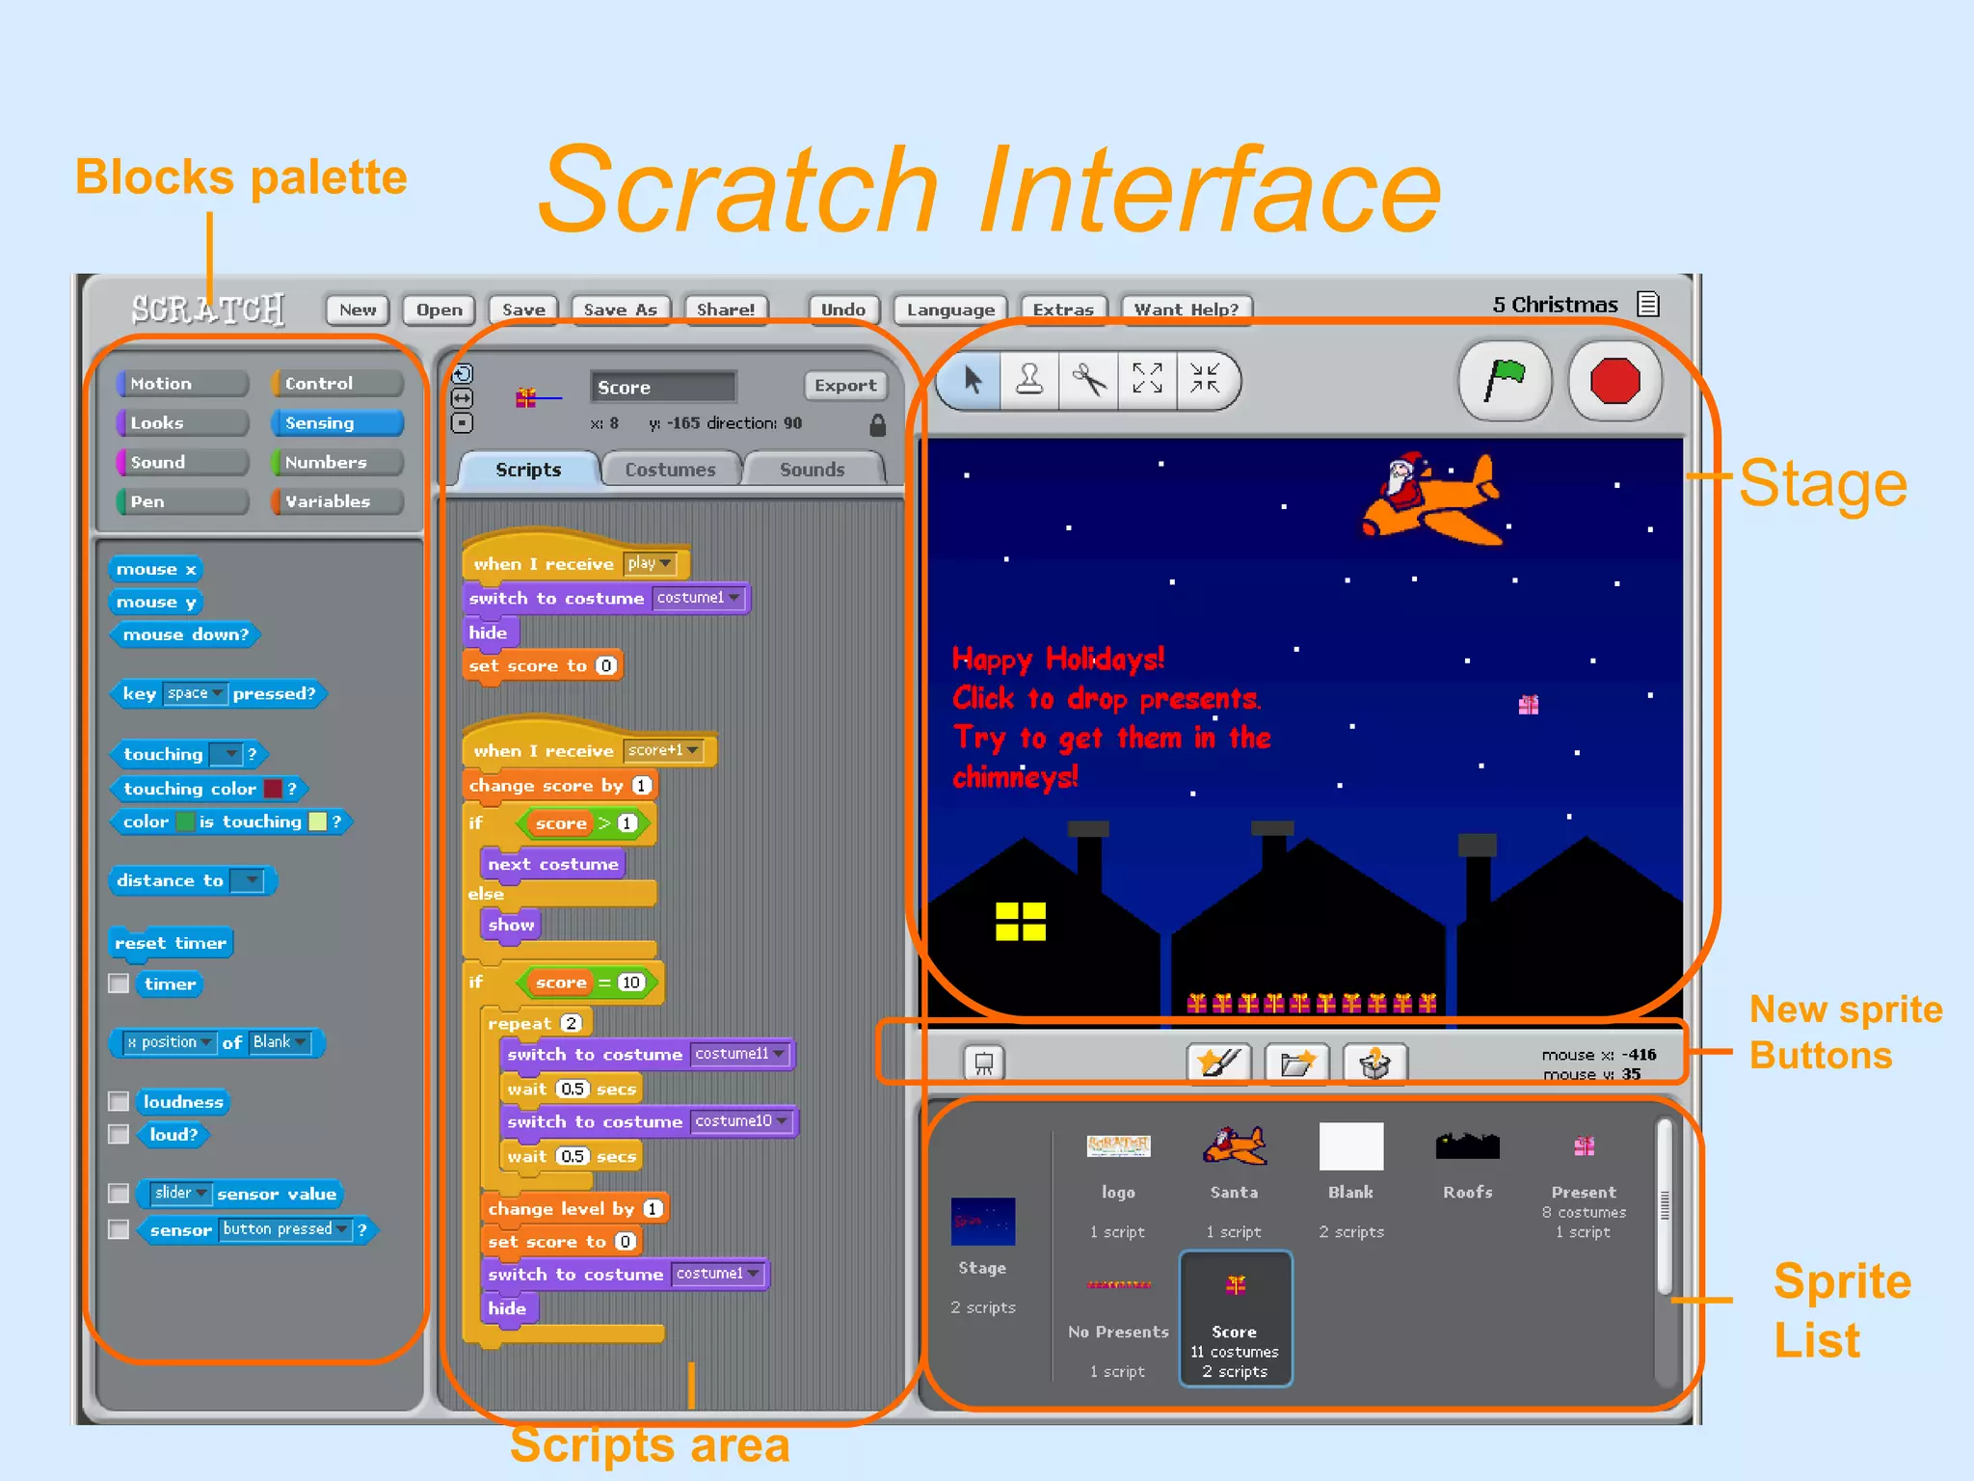Click the red stop sign button
The height and width of the screenshot is (1481, 1974).
(x=1615, y=380)
